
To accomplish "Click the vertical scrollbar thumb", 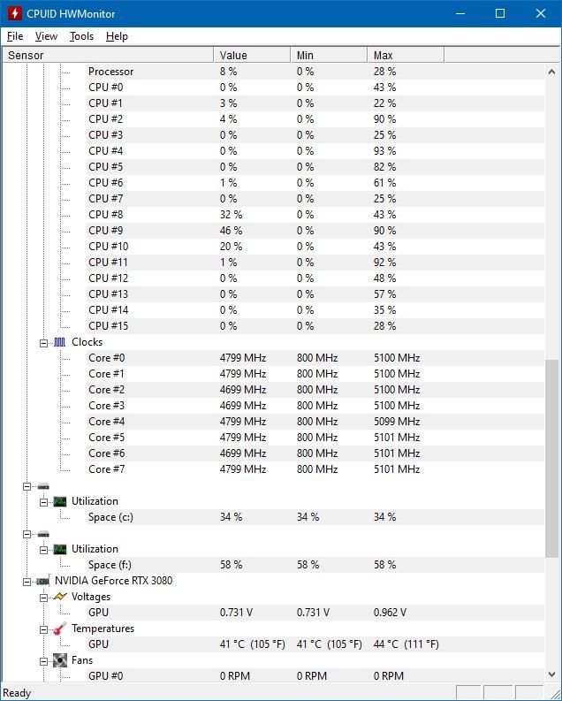I will click(x=552, y=458).
